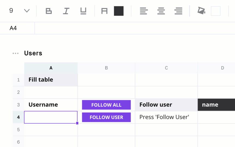Select the dark text color swatch
The image size is (235, 147).
[x=119, y=11]
